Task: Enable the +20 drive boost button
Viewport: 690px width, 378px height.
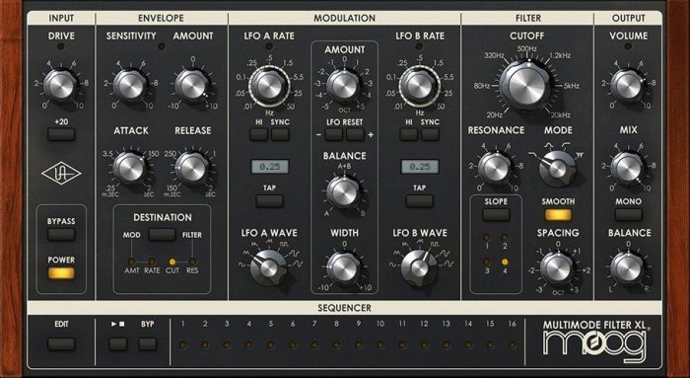Action: 61,134
